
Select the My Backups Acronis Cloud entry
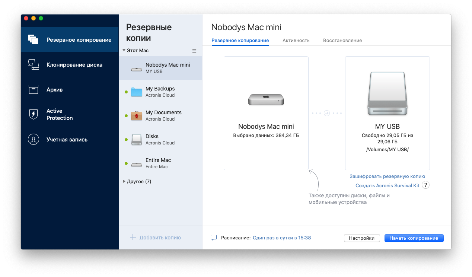[160, 92]
